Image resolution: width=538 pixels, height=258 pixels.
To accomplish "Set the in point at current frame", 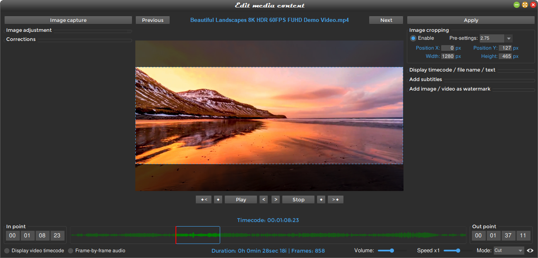I will coord(218,199).
